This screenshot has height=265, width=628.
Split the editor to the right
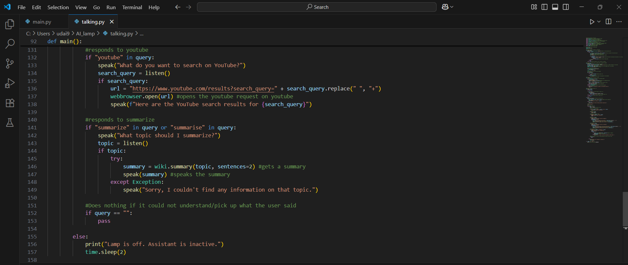point(608,22)
